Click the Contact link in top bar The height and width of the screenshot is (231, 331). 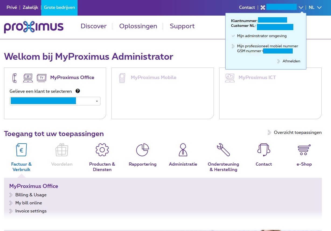[x=247, y=8]
